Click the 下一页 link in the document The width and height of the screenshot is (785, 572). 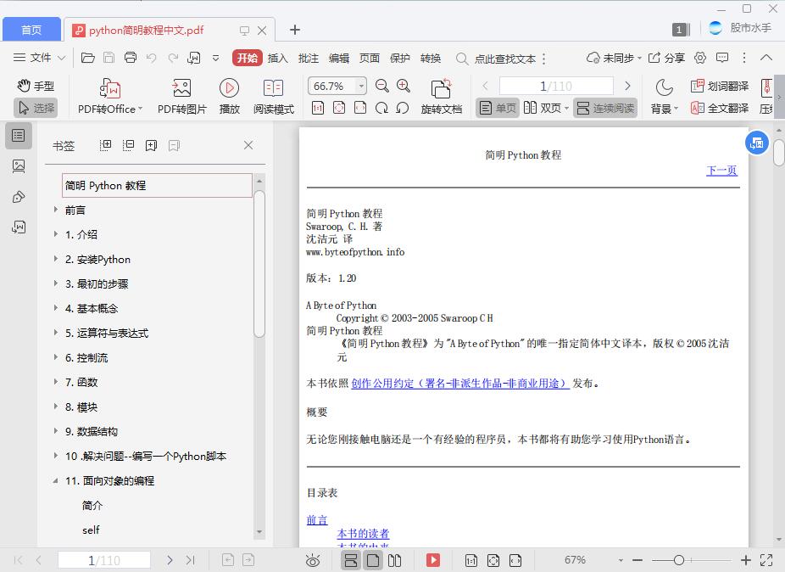[721, 171]
